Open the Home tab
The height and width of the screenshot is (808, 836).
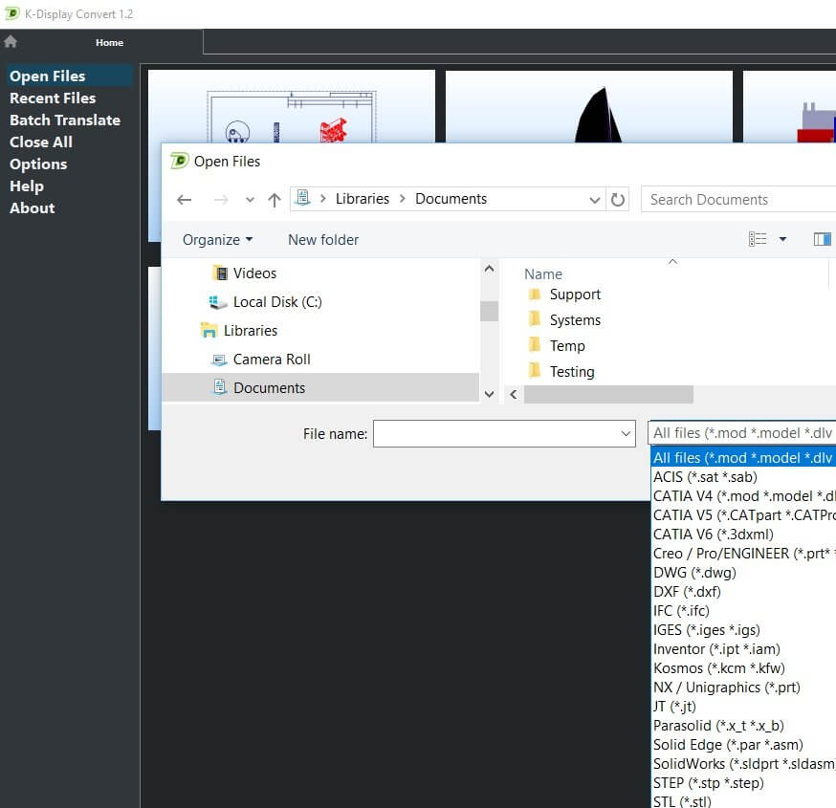pyautogui.click(x=109, y=43)
